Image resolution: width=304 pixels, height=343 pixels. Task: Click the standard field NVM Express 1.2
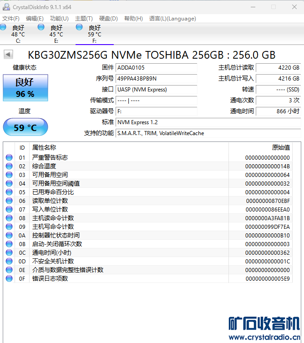coord(208,122)
